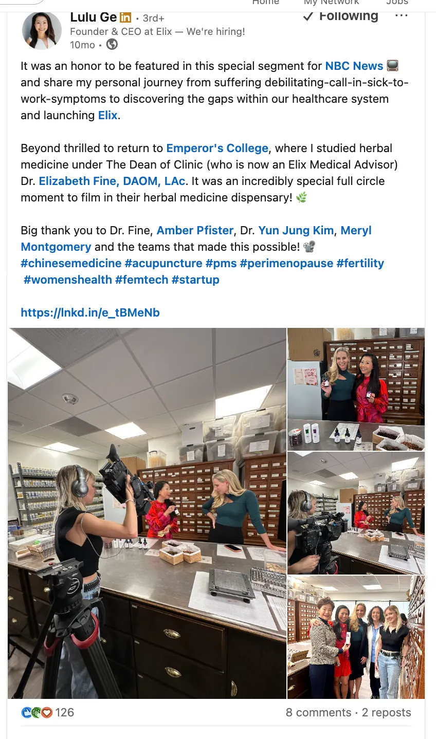View the 2 reposts
Image resolution: width=436 pixels, height=739 pixels.
[x=387, y=712]
